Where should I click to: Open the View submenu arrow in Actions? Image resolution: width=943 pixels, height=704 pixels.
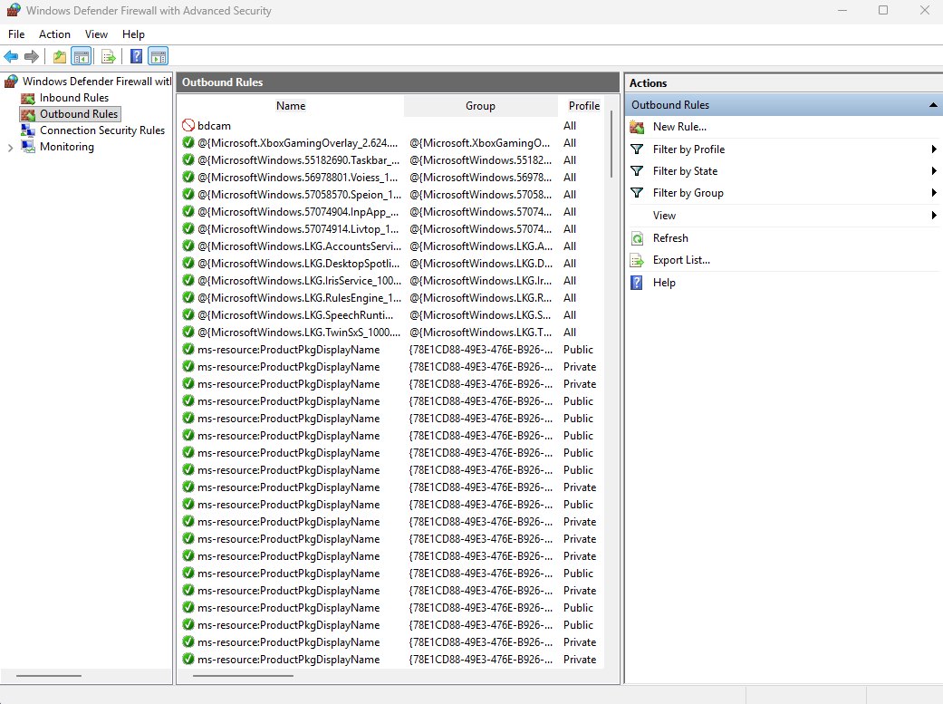934,216
